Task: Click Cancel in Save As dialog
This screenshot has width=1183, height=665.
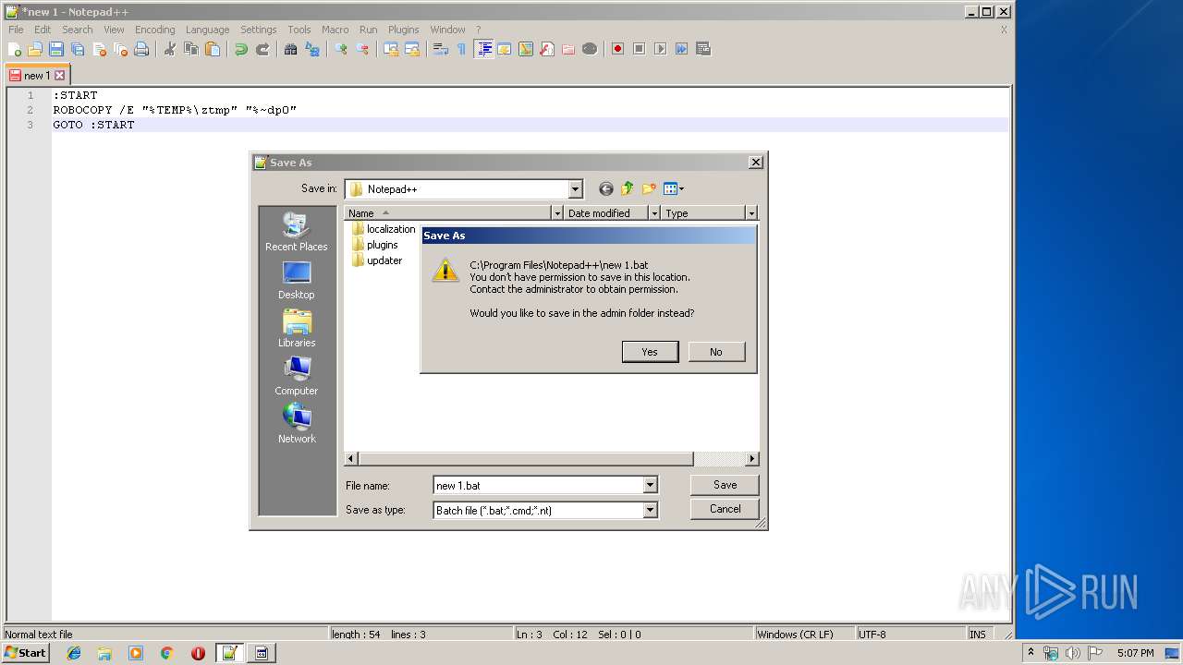Action: [725, 509]
